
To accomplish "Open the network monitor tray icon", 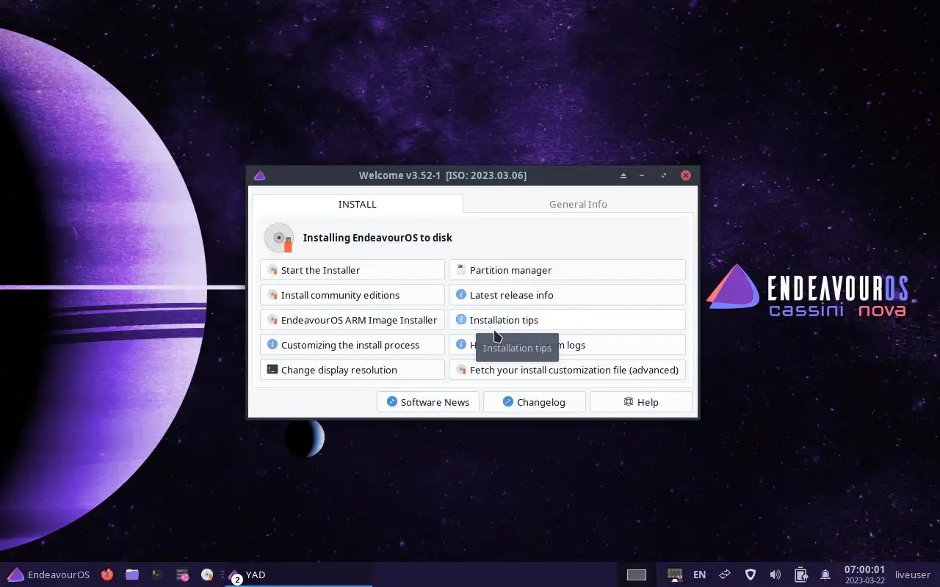I will (x=675, y=575).
